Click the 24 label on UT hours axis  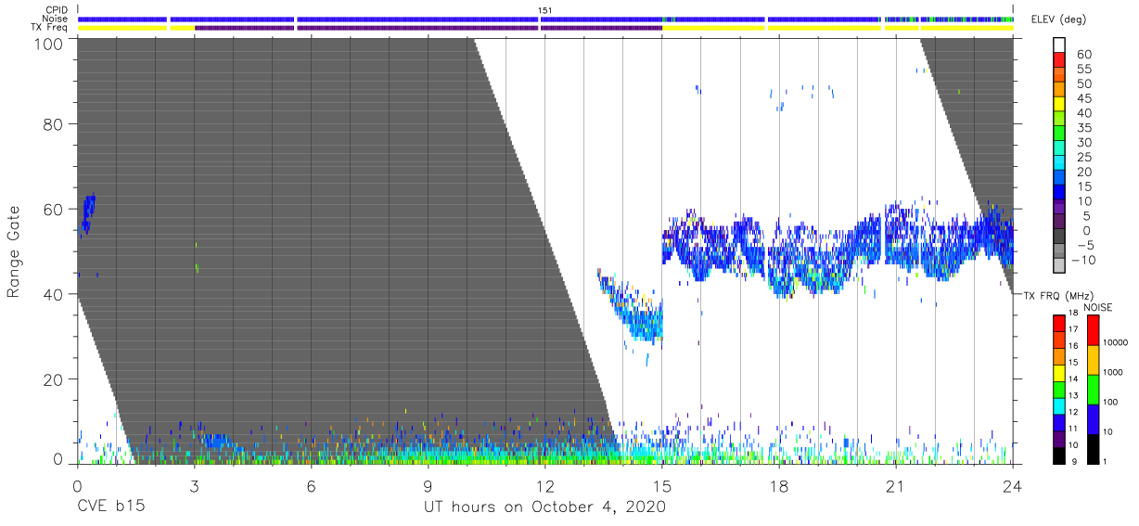coord(1013,484)
